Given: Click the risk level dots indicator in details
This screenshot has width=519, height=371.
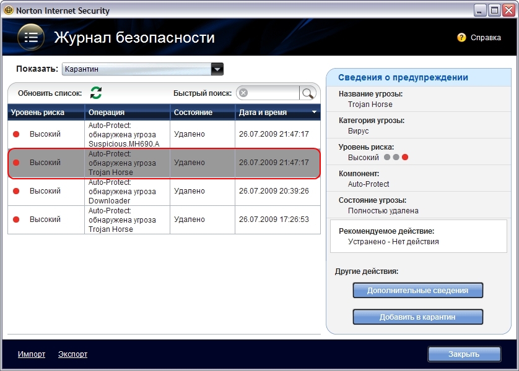Looking at the screenshot, I should click(396, 157).
